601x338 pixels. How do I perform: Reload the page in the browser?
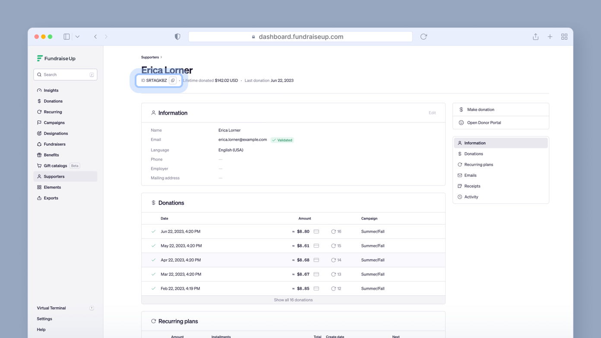tap(424, 37)
